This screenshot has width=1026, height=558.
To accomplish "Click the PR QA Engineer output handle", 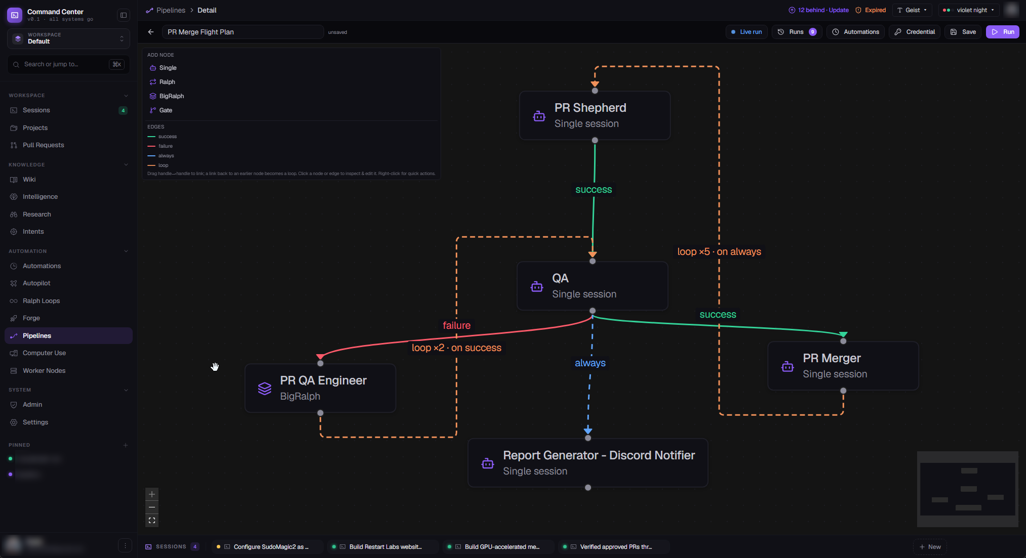I will coord(321,413).
